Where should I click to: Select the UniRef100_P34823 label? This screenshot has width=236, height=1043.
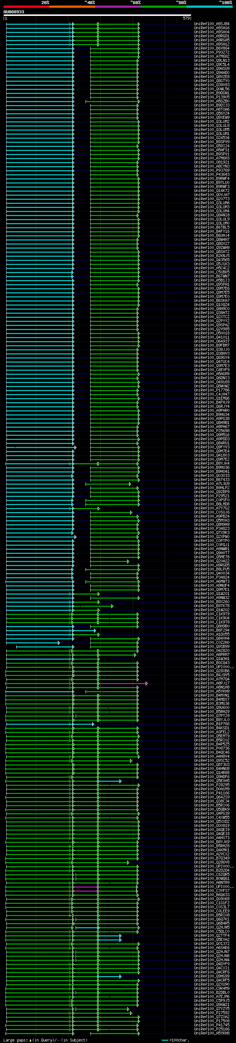(212, 528)
